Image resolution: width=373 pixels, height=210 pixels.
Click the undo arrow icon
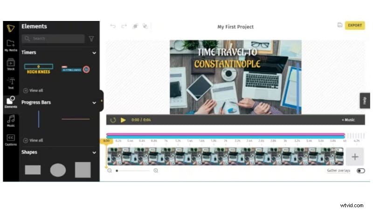point(113,26)
